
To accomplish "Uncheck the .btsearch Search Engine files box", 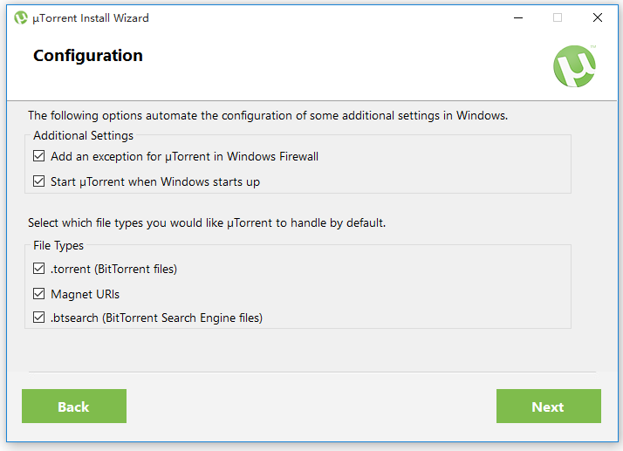I will [x=39, y=318].
